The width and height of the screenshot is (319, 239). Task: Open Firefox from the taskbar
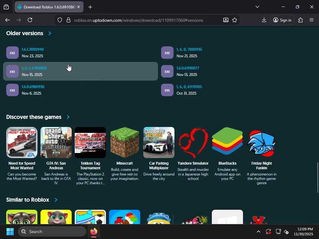94,232
